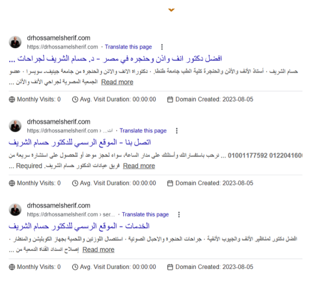
Task: Click the calendar icon in the services result stats
Action: (170, 267)
